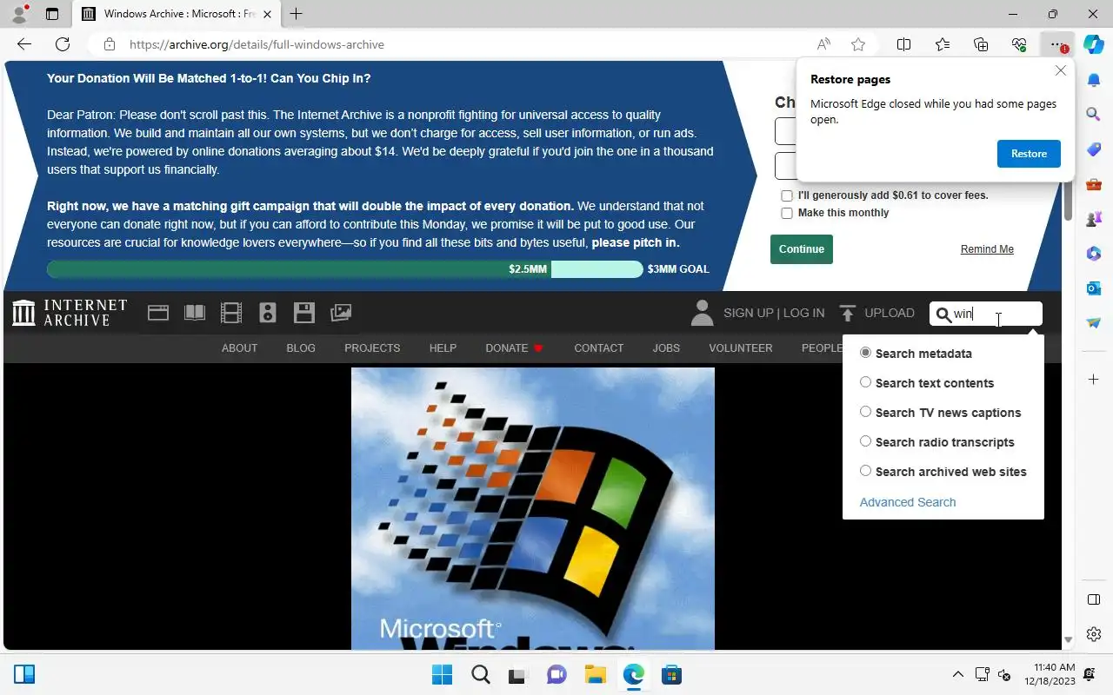Open the Favorites list icon
Screen dimensions: 1113x695
click(x=943, y=44)
